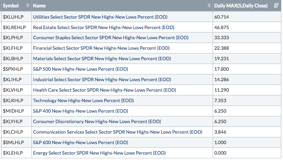Sort table by Name header text
This screenshot has width=283, height=160.
39,6
